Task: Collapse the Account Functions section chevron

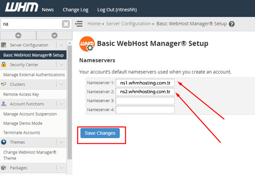Action: (61, 103)
